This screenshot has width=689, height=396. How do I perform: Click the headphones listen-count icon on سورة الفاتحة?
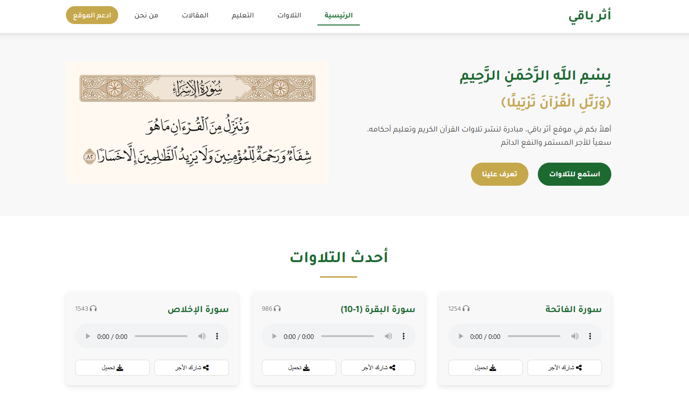coord(466,308)
